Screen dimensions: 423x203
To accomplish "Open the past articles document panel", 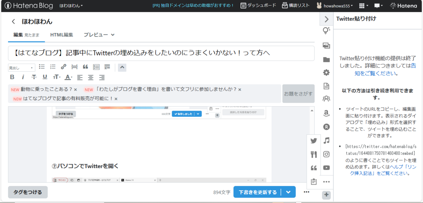I will tap(326, 86).
